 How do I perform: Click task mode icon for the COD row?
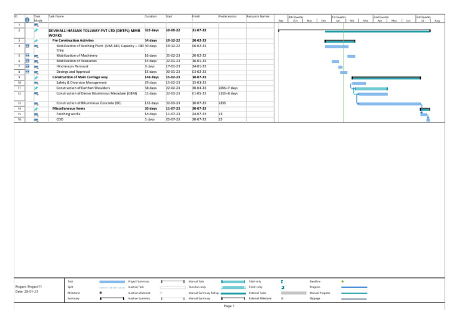tap(36, 120)
